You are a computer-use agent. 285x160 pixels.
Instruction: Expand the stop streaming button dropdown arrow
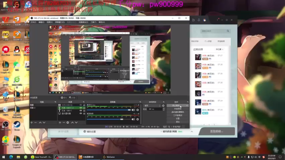point(187,106)
